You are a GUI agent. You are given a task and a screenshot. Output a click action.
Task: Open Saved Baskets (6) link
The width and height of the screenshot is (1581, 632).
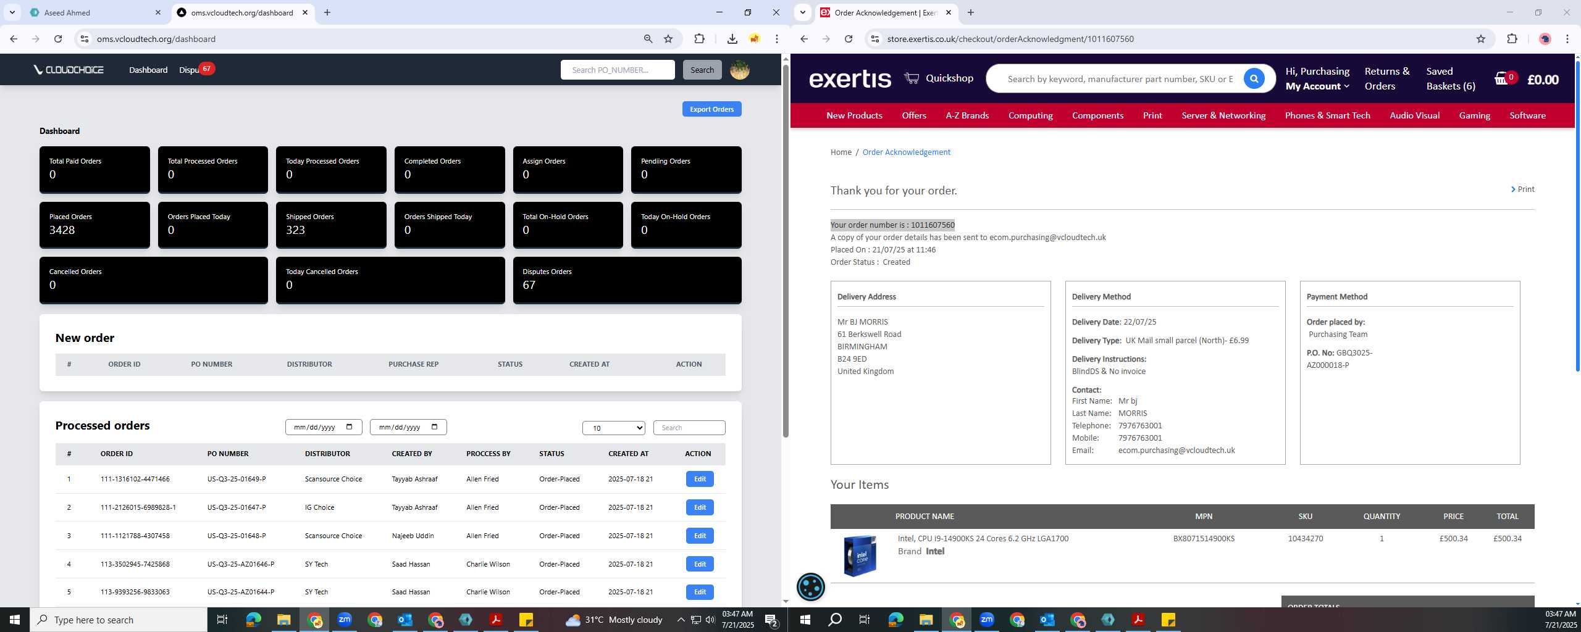click(x=1451, y=78)
